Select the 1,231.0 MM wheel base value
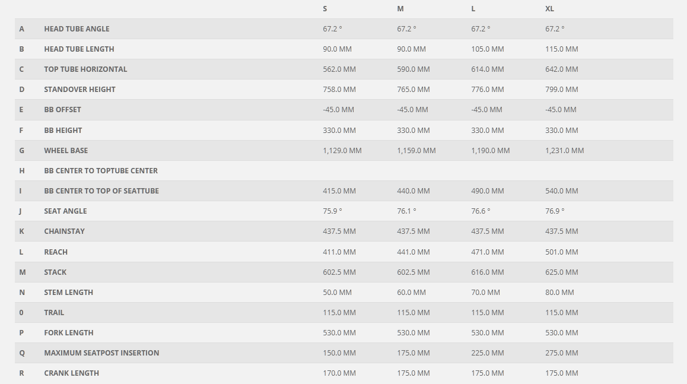This screenshot has width=687, height=384. pos(565,151)
